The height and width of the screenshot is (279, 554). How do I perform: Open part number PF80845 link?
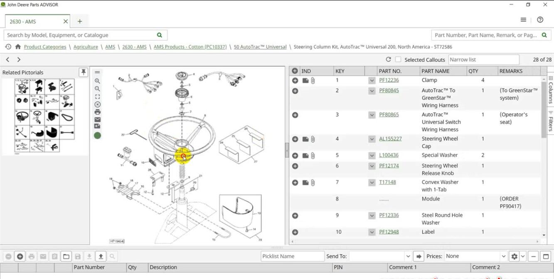click(x=389, y=90)
